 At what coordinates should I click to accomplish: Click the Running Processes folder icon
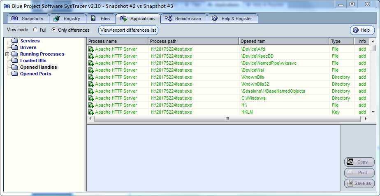click(x=15, y=54)
